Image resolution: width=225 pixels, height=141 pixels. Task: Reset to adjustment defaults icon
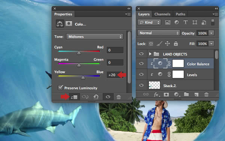click(96, 97)
